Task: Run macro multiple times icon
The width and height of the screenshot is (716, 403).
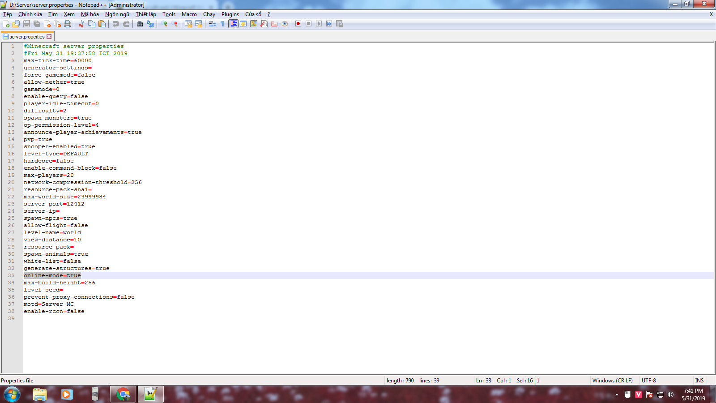Action: [329, 24]
